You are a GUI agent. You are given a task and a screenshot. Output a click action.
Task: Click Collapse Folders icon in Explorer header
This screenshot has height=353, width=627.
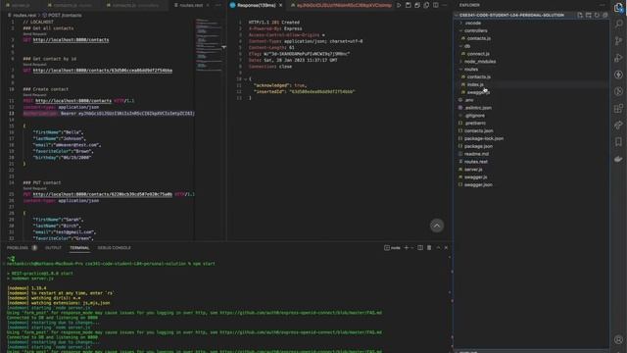point(605,16)
